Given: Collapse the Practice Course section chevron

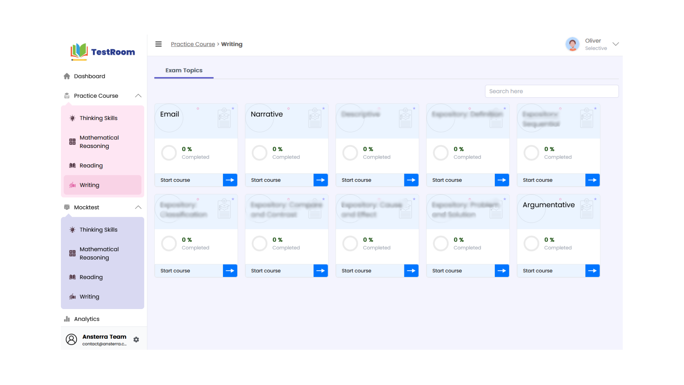Looking at the screenshot, I should pos(138,96).
